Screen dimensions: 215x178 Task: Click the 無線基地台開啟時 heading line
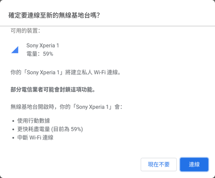click(66, 107)
